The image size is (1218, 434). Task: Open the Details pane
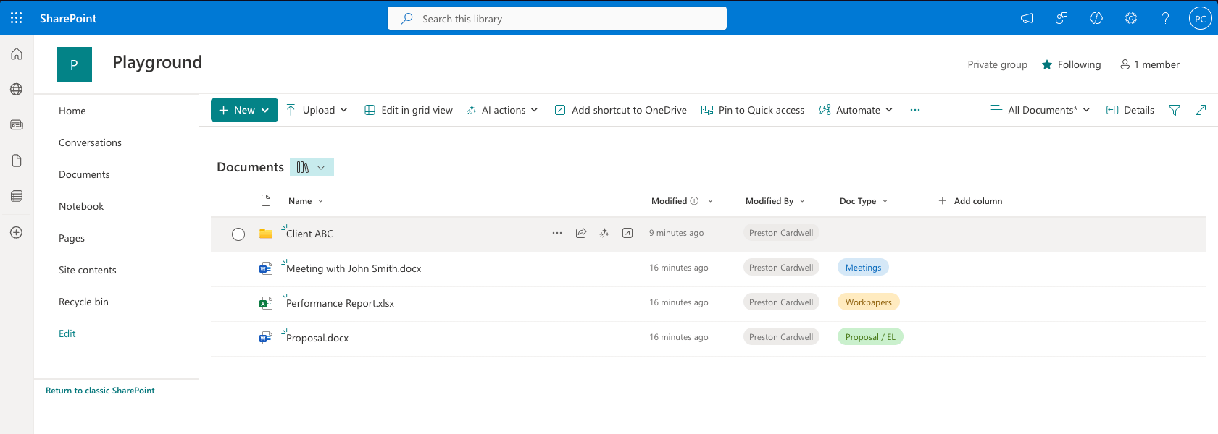(x=1130, y=110)
